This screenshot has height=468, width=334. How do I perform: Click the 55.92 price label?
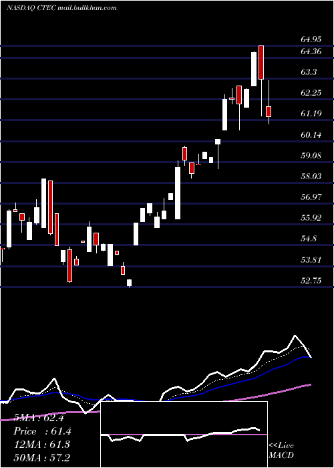(311, 218)
